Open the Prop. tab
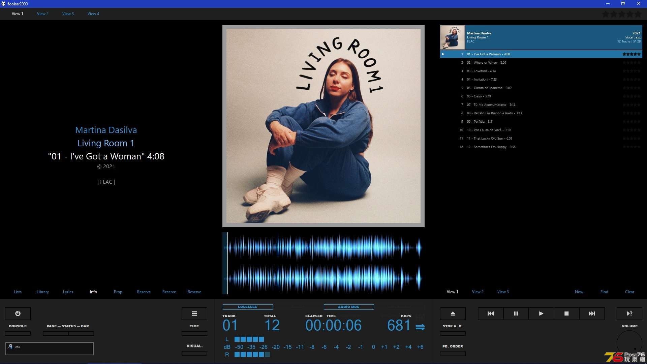 pos(119,292)
